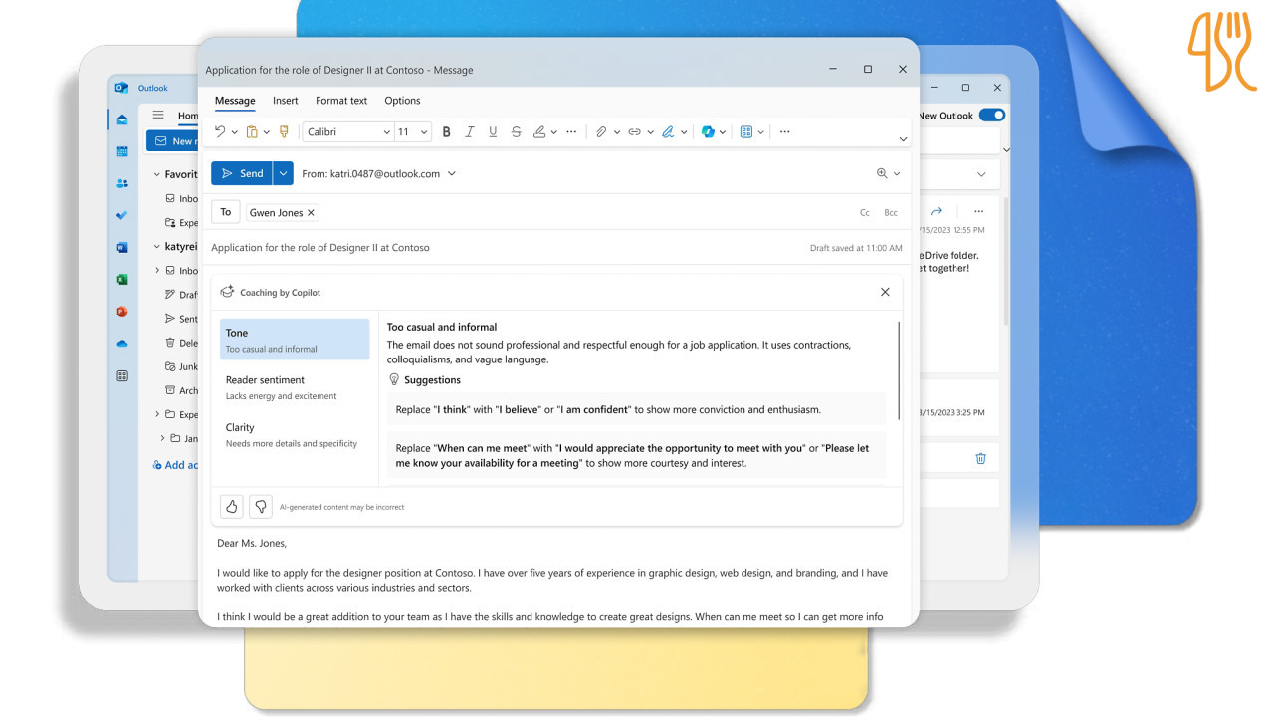Click the Format Painter icon

point(284,131)
